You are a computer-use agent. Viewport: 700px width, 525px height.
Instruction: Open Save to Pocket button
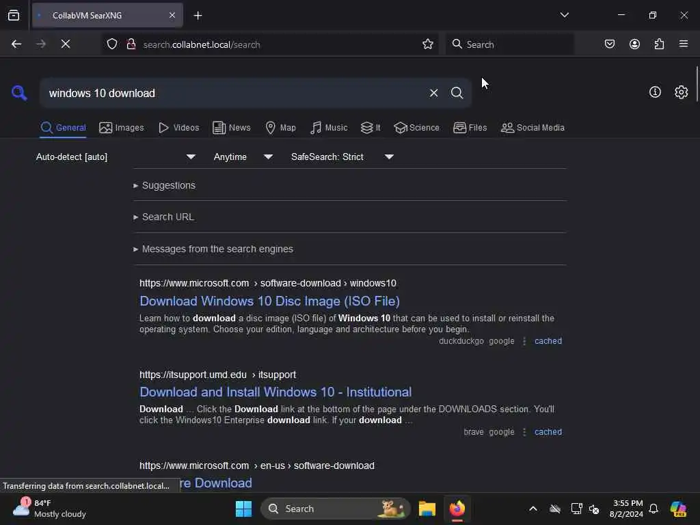(x=609, y=44)
